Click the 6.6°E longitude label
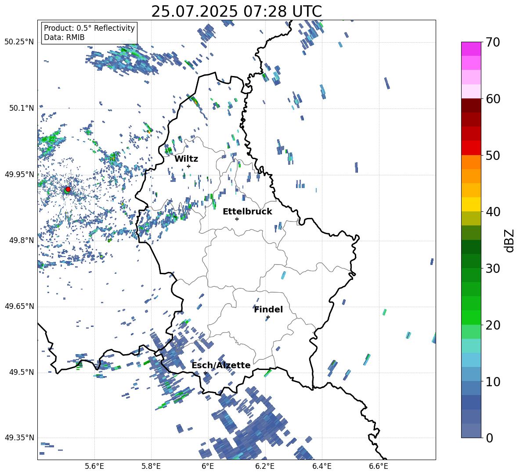Image resolution: width=520 pixels, height=475 pixels. (379, 466)
